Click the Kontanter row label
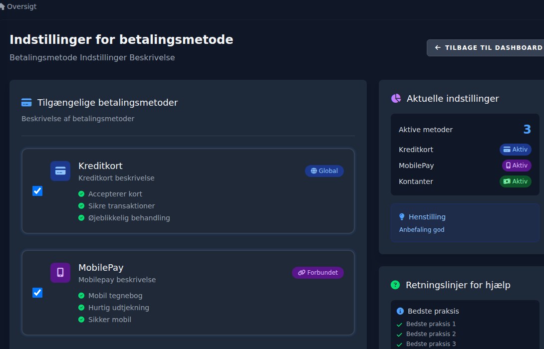Screen dimensions: 544x349 (x=416, y=181)
